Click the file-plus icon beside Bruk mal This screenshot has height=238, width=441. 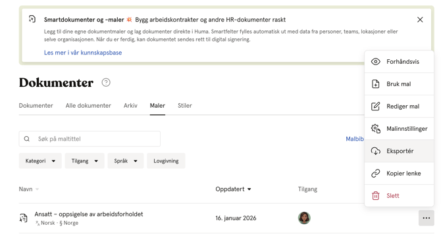(x=375, y=84)
